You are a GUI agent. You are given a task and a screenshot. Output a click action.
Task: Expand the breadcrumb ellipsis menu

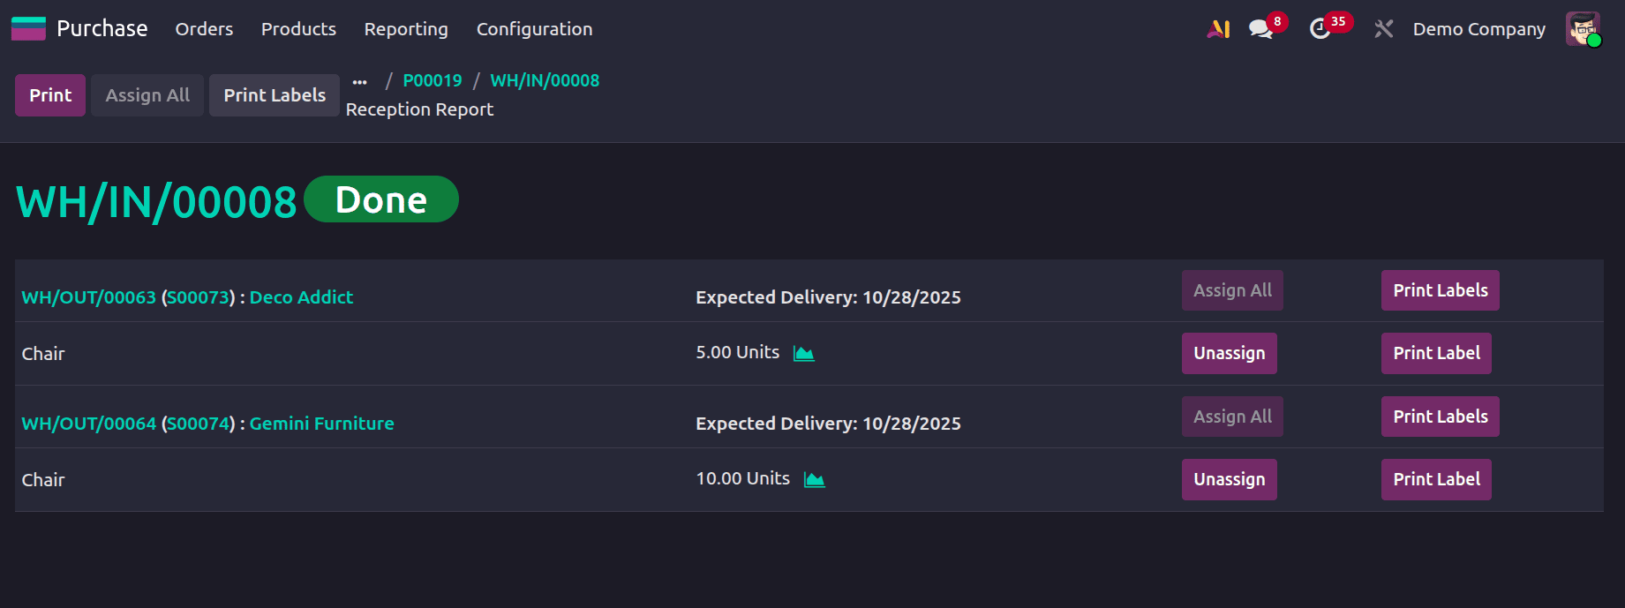pos(359,80)
